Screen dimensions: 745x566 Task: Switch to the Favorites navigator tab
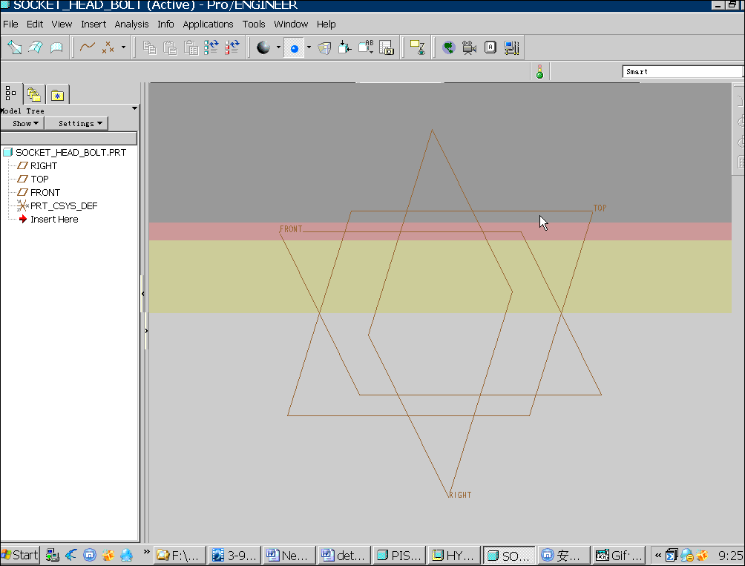(57, 94)
